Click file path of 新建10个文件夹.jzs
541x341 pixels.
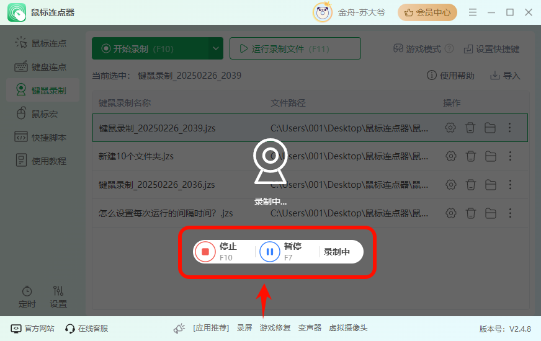coord(349,156)
